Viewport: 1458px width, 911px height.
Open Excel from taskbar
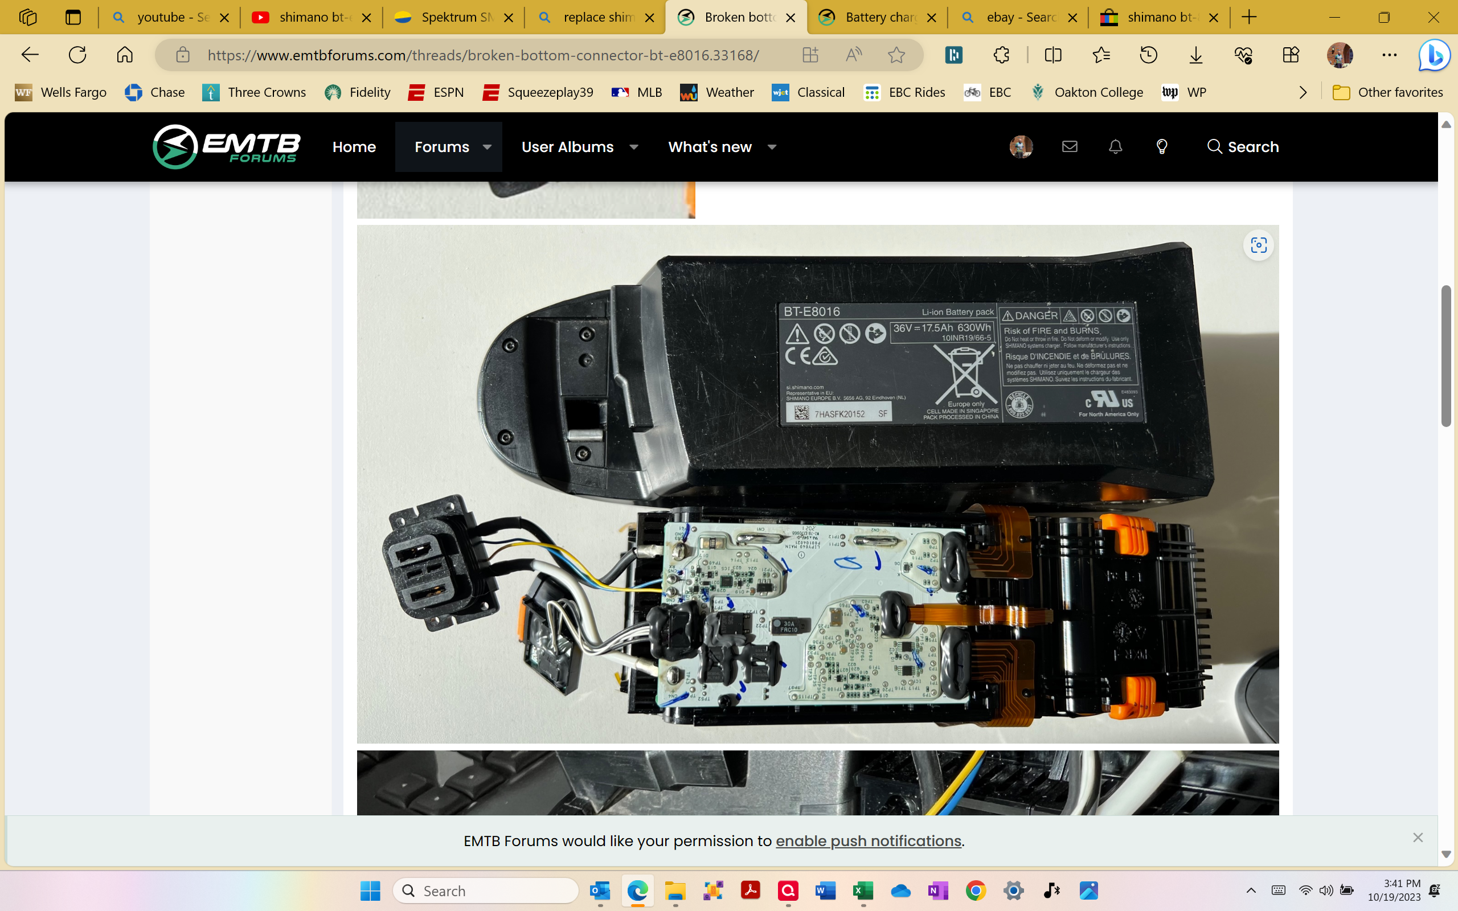(863, 891)
